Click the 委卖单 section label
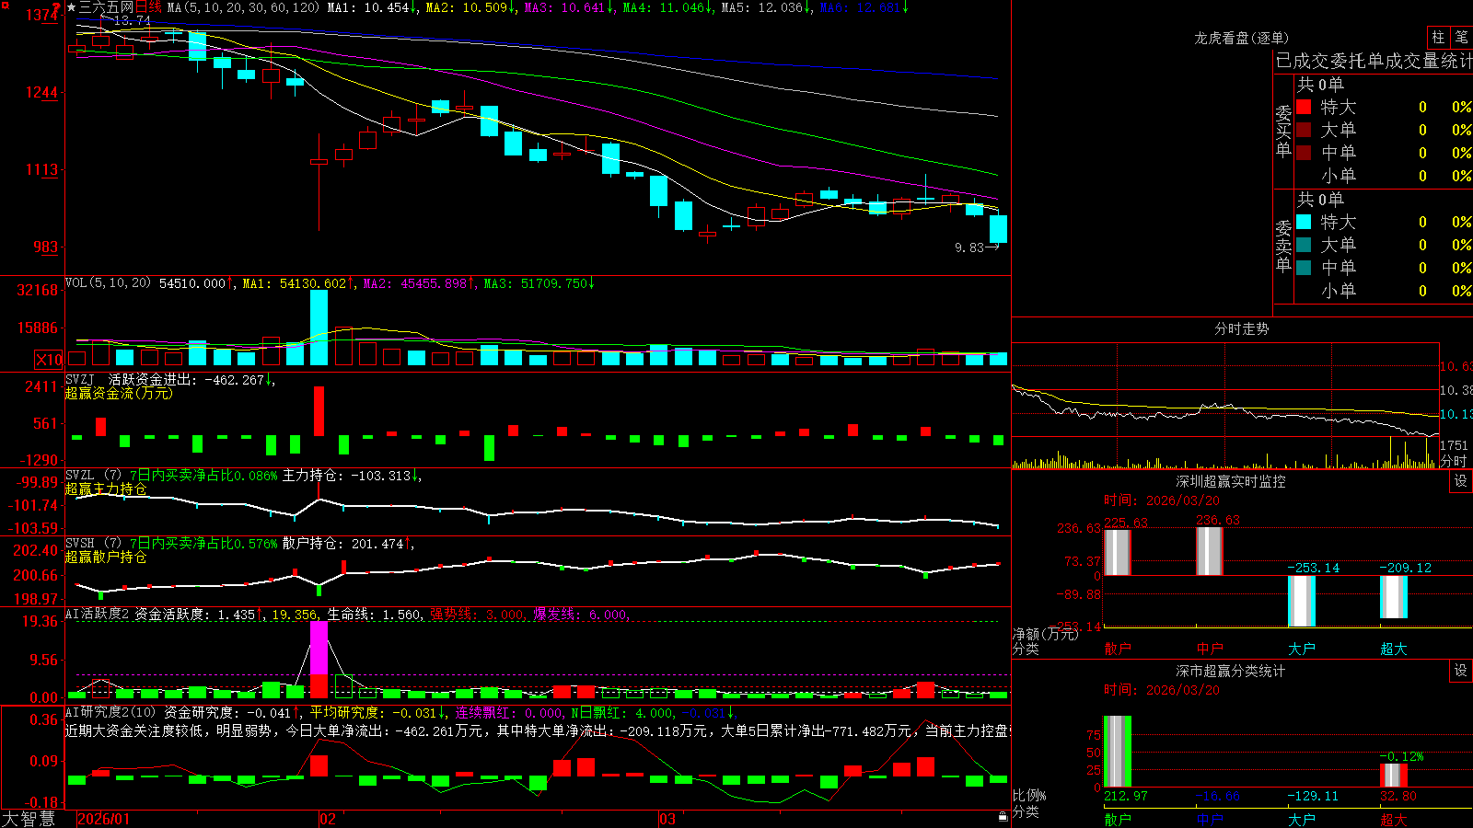Viewport: 1473px width, 828px height. click(x=1283, y=247)
